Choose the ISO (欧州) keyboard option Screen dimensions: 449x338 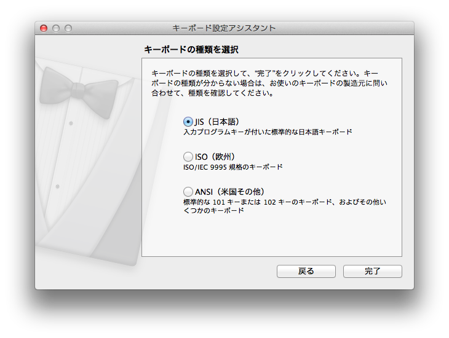188,157
